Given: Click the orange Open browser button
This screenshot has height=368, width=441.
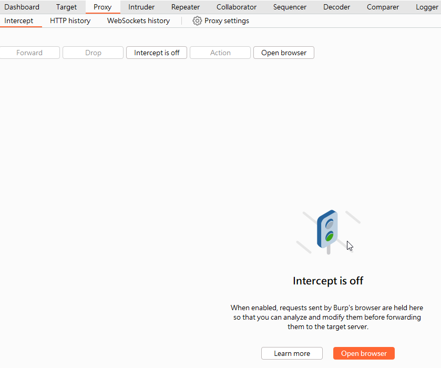Looking at the screenshot, I should coord(364,353).
